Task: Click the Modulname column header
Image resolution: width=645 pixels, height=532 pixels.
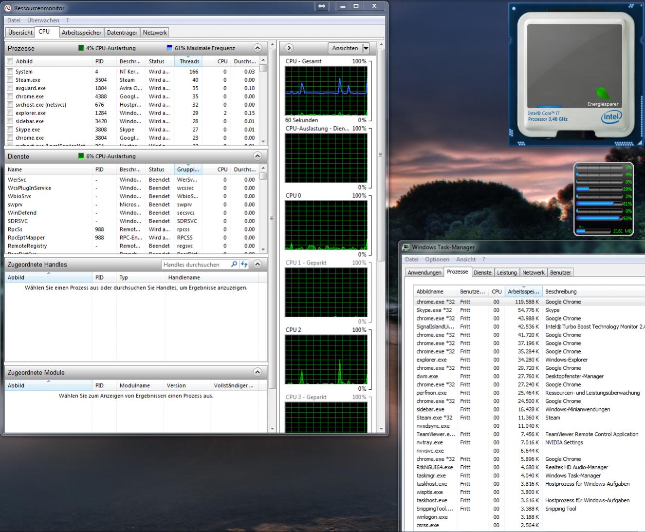Action: point(140,385)
